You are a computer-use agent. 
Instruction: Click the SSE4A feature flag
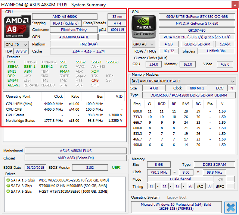pos(13,67)
